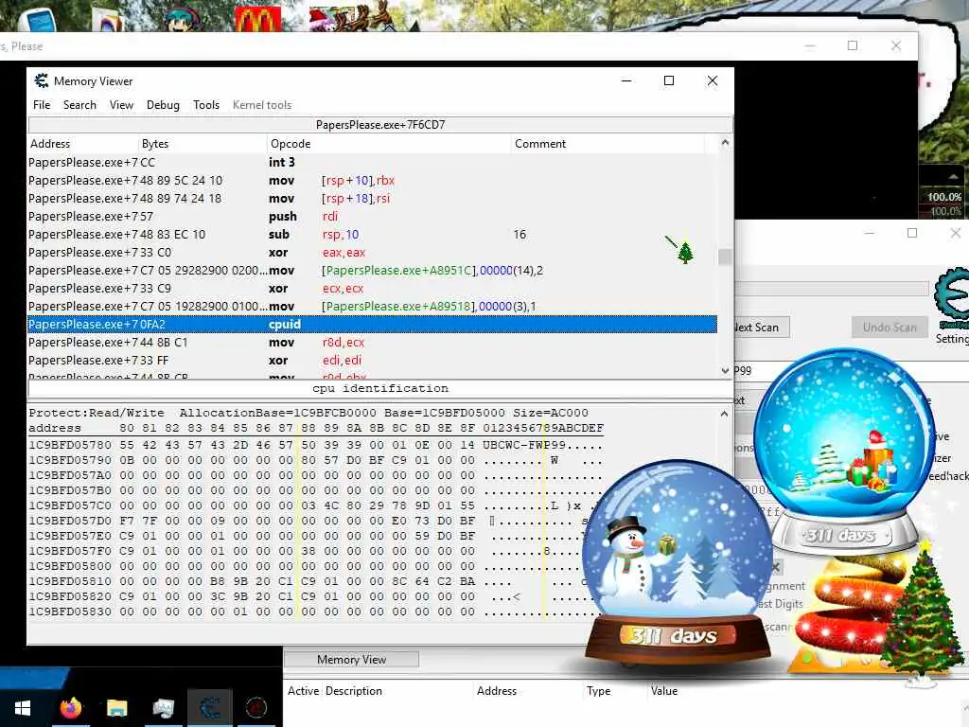Click the Cheat Engine logo Settings icon
Viewport: 969px width, 727px height.
(952, 297)
